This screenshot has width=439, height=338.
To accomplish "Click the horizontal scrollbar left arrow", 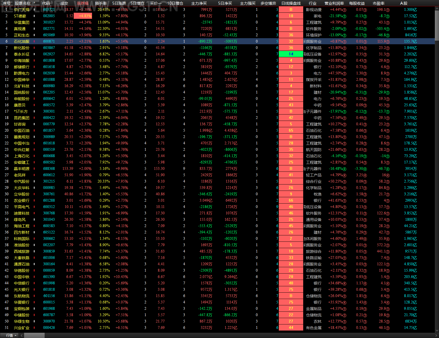I will coord(22,335).
